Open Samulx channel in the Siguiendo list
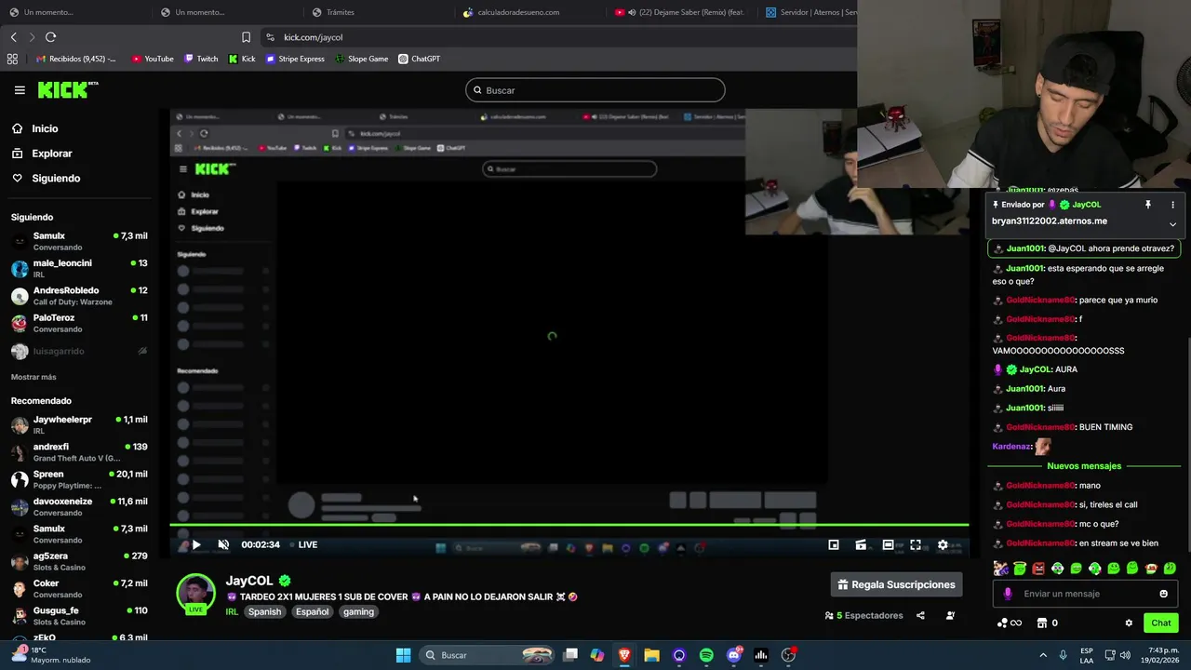 [79, 241]
